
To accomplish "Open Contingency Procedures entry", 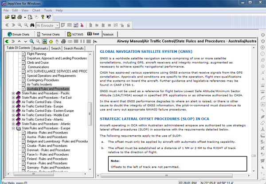I will point(43,80).
